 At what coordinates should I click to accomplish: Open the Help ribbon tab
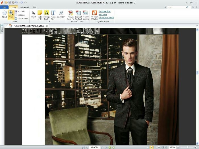click(35, 7)
